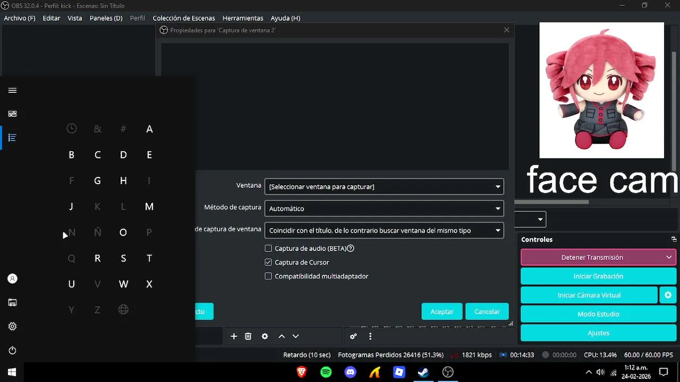Image resolution: width=680 pixels, height=382 pixels.
Task: Show hidden system tray icons chevron
Action: pos(588,372)
